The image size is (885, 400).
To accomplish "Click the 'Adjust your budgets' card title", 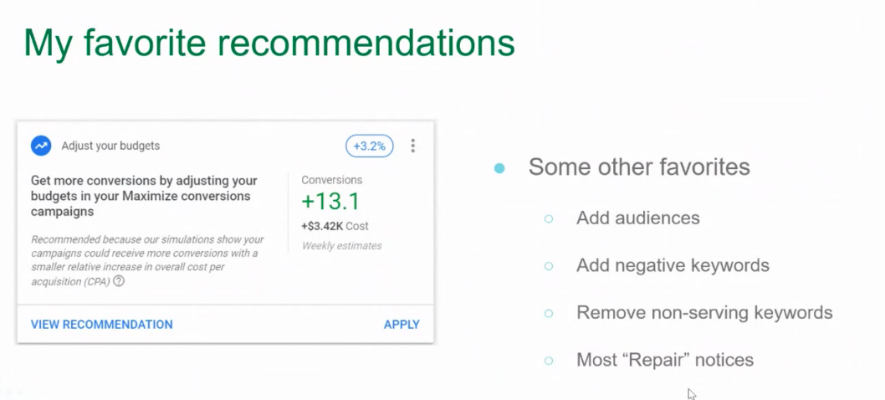I will 110,146.
